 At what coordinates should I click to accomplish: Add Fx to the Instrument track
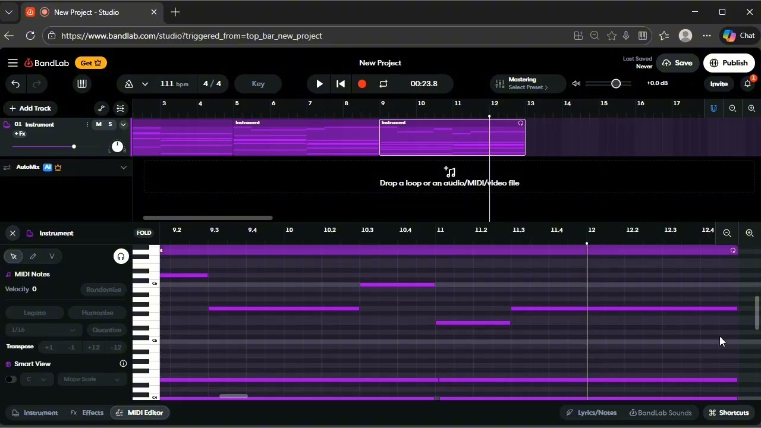(20, 134)
